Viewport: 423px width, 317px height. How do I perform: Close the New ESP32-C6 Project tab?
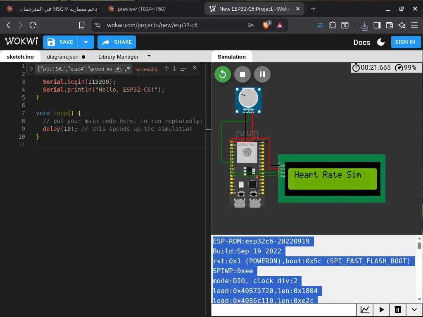pyautogui.click(x=297, y=9)
